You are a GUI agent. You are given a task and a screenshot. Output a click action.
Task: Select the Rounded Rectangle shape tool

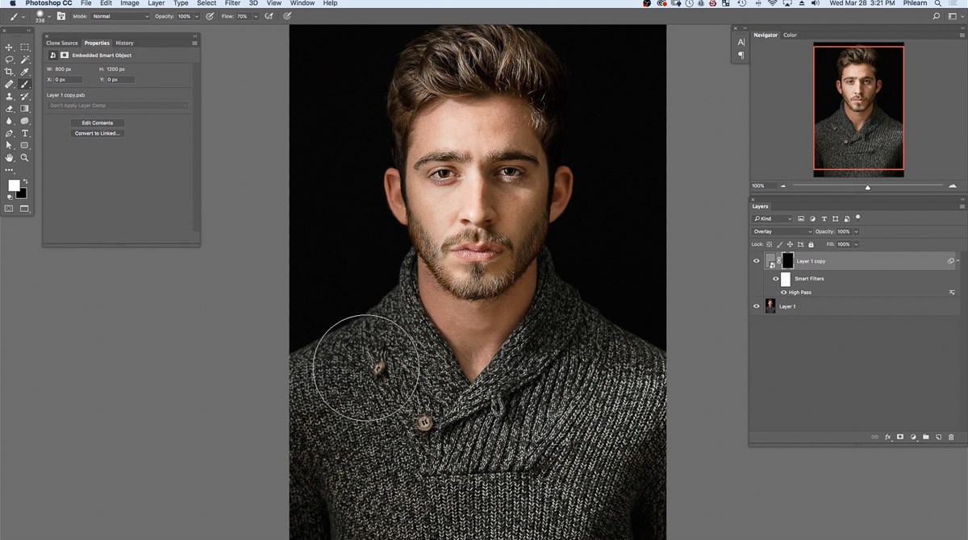tap(25, 145)
